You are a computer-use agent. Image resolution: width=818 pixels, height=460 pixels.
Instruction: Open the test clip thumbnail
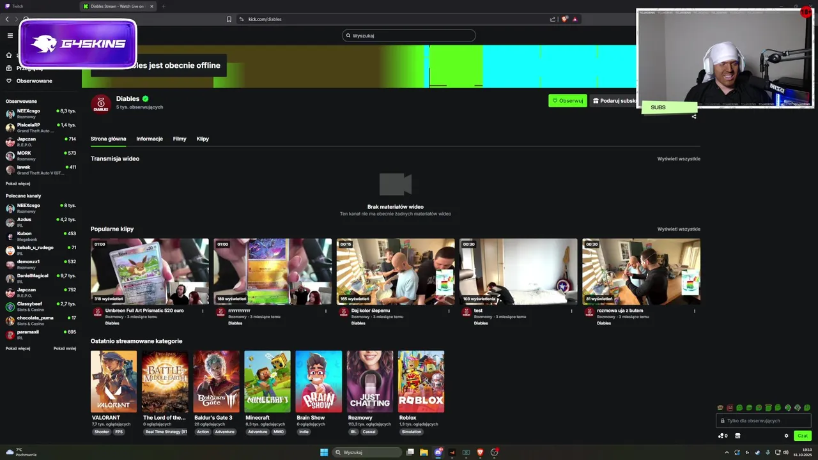coord(518,272)
